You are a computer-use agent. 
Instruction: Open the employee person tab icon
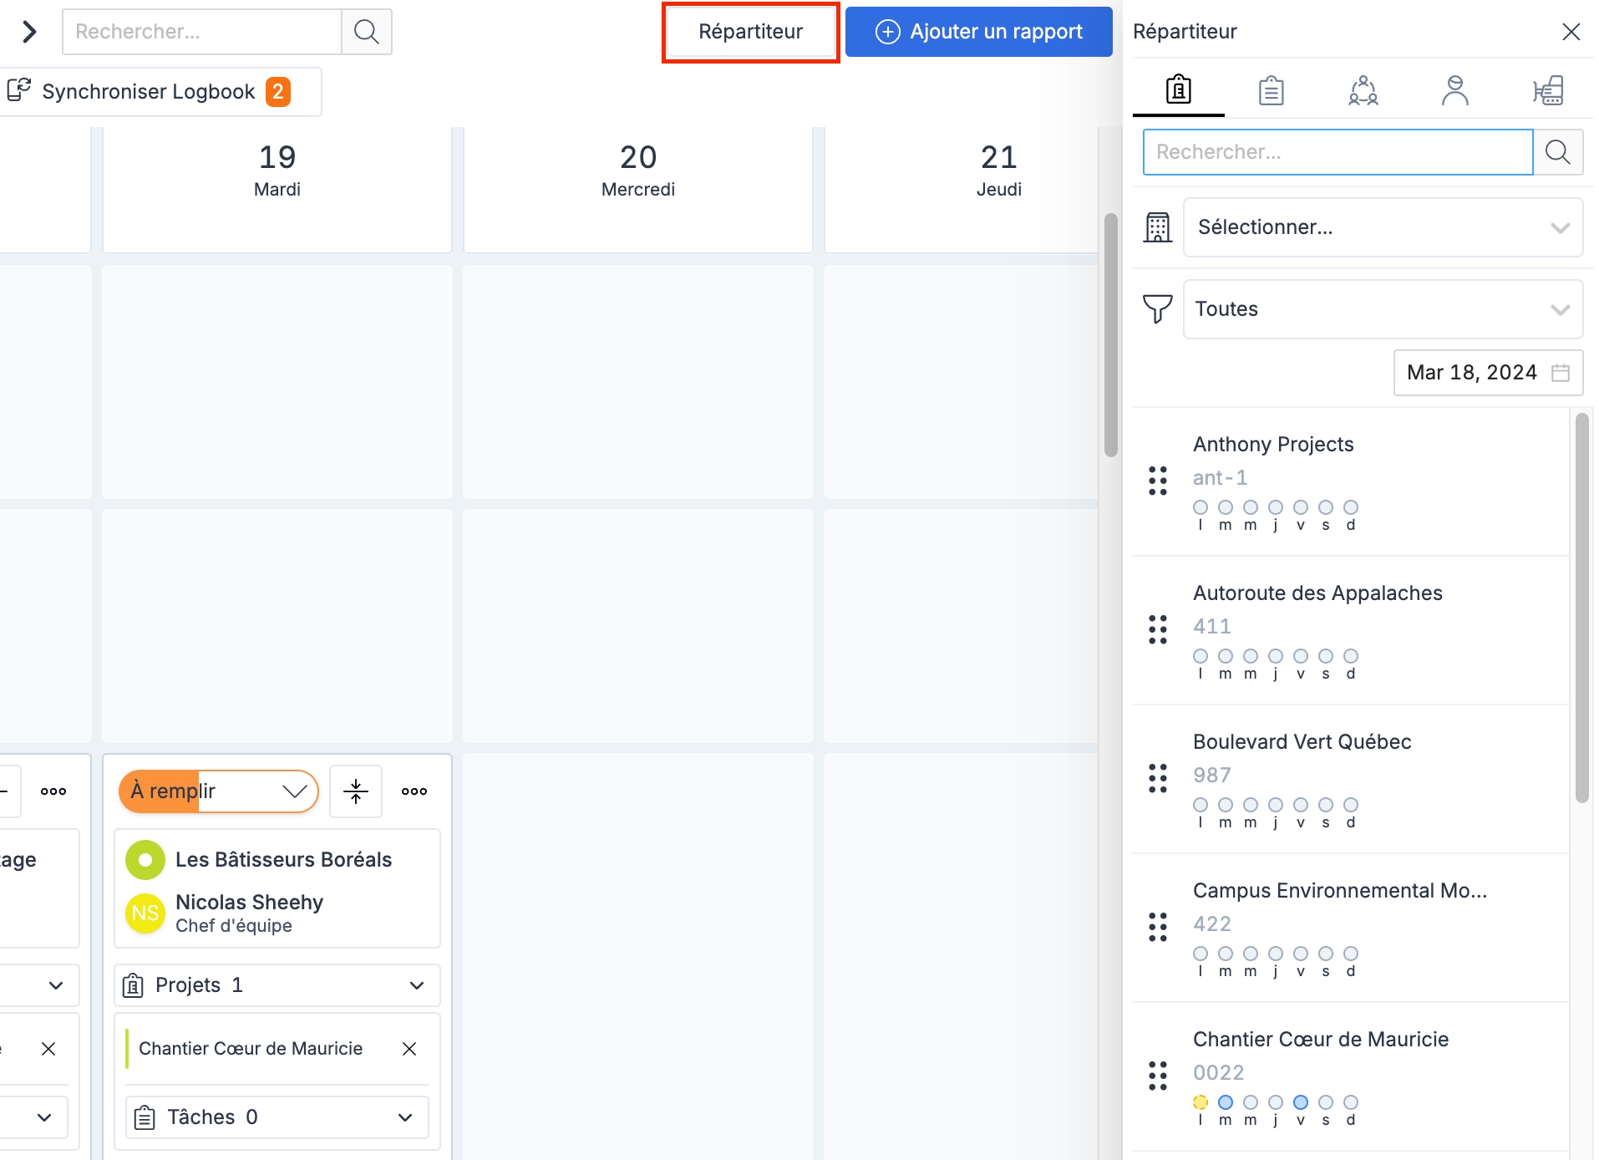pyautogui.click(x=1454, y=90)
